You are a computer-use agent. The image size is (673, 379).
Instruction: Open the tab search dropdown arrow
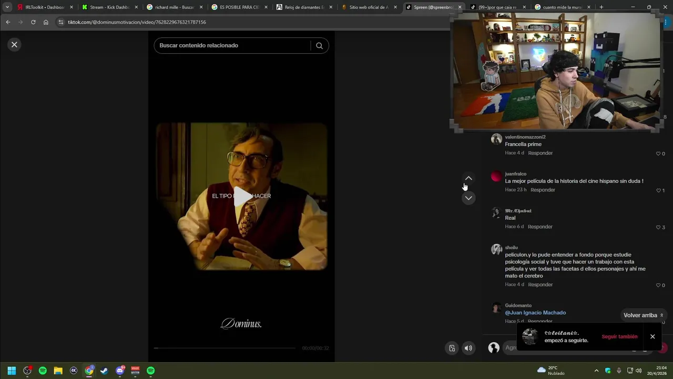[x=7, y=7]
